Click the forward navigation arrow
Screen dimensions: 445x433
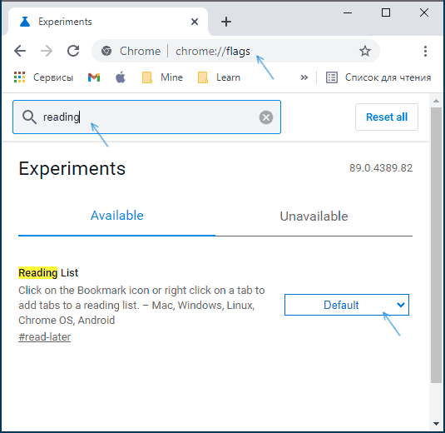pos(47,51)
